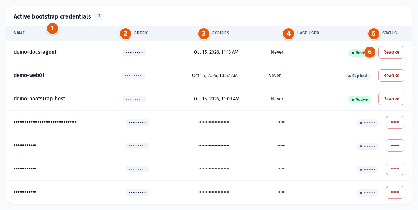Click the Active status badge for demo-bootstrap-host

(x=359, y=99)
